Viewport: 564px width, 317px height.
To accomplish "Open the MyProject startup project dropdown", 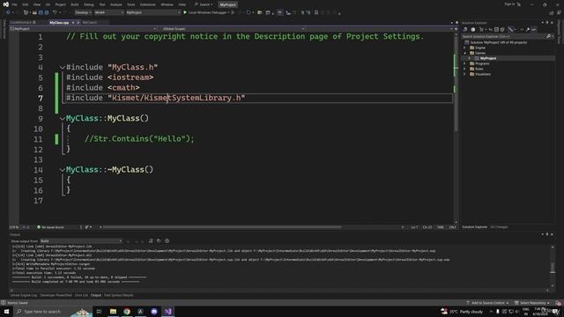I will [x=152, y=12].
